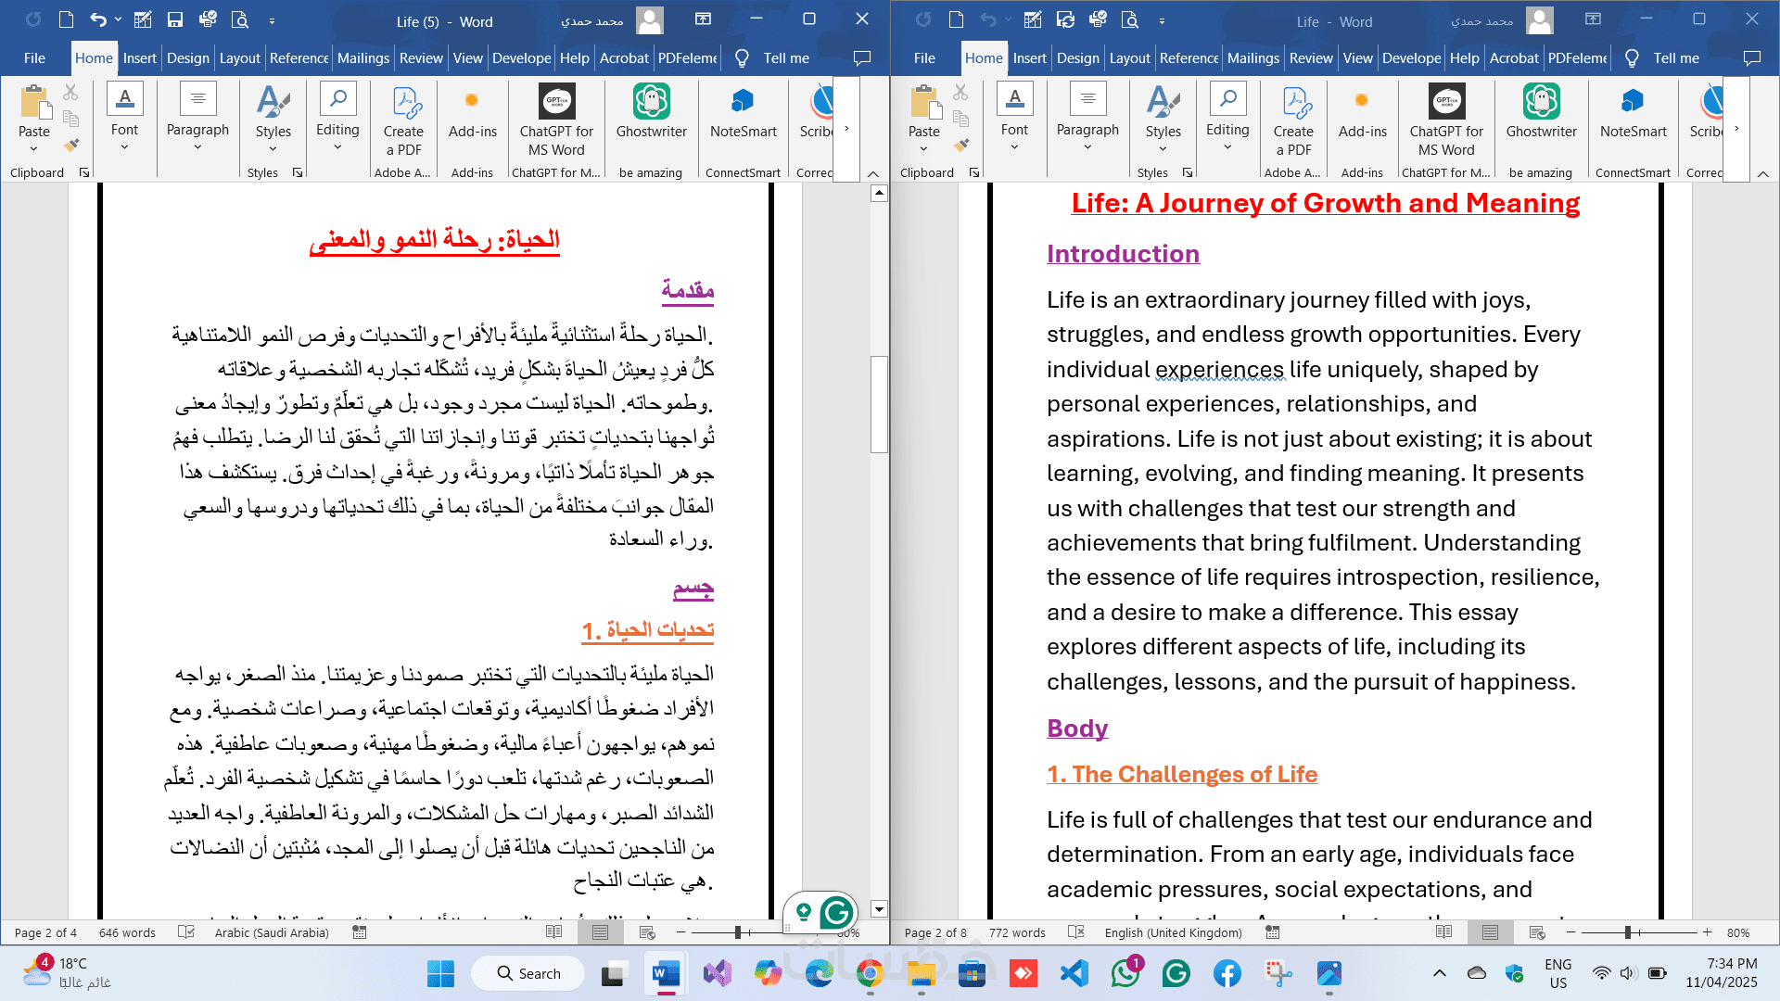Switch to Web Layout in right window status bar
Image resolution: width=1780 pixels, height=1001 pixels.
1537,932
